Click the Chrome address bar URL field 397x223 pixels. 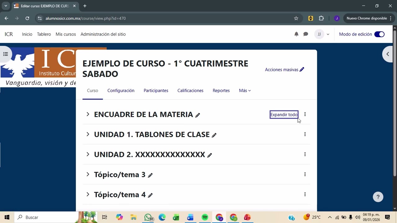point(167,18)
